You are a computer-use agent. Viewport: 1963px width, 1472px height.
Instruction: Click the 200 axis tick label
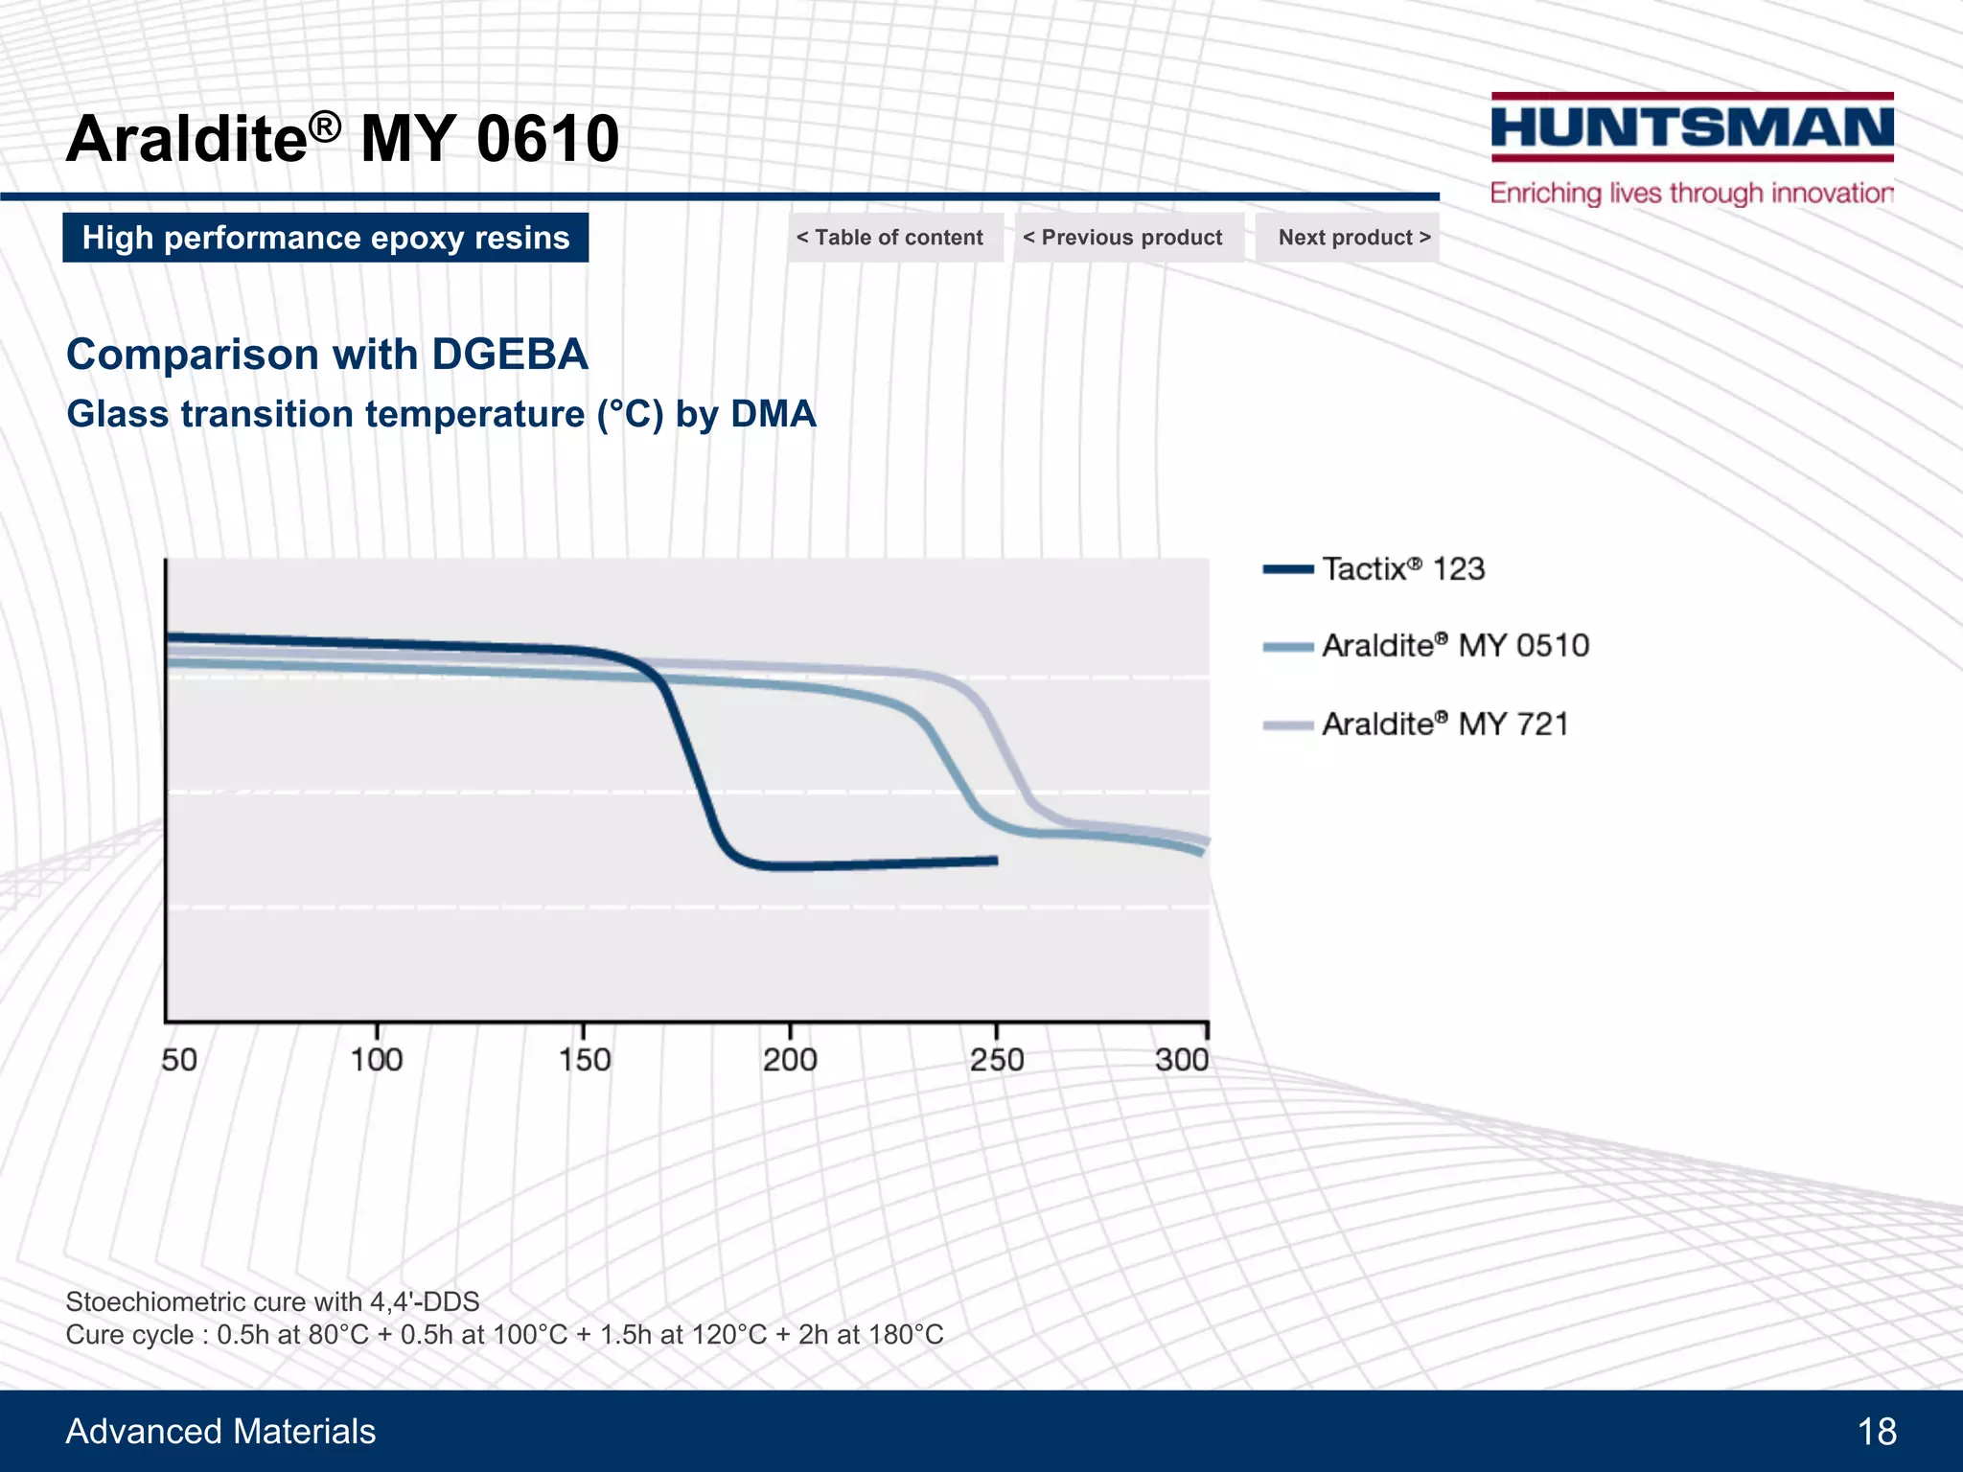pos(790,1060)
